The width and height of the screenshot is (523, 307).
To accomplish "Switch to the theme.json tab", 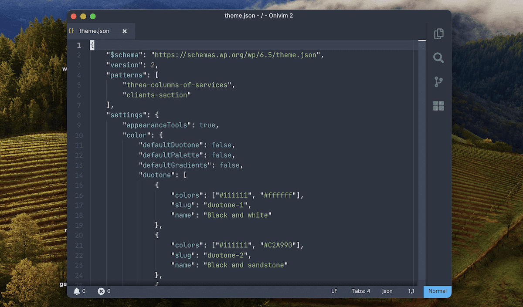I will click(95, 31).
